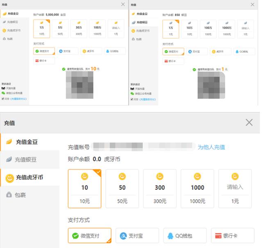Switch to 充值金豆 in Huya coin window
Viewport: 262px width, 248px height.
30,142
